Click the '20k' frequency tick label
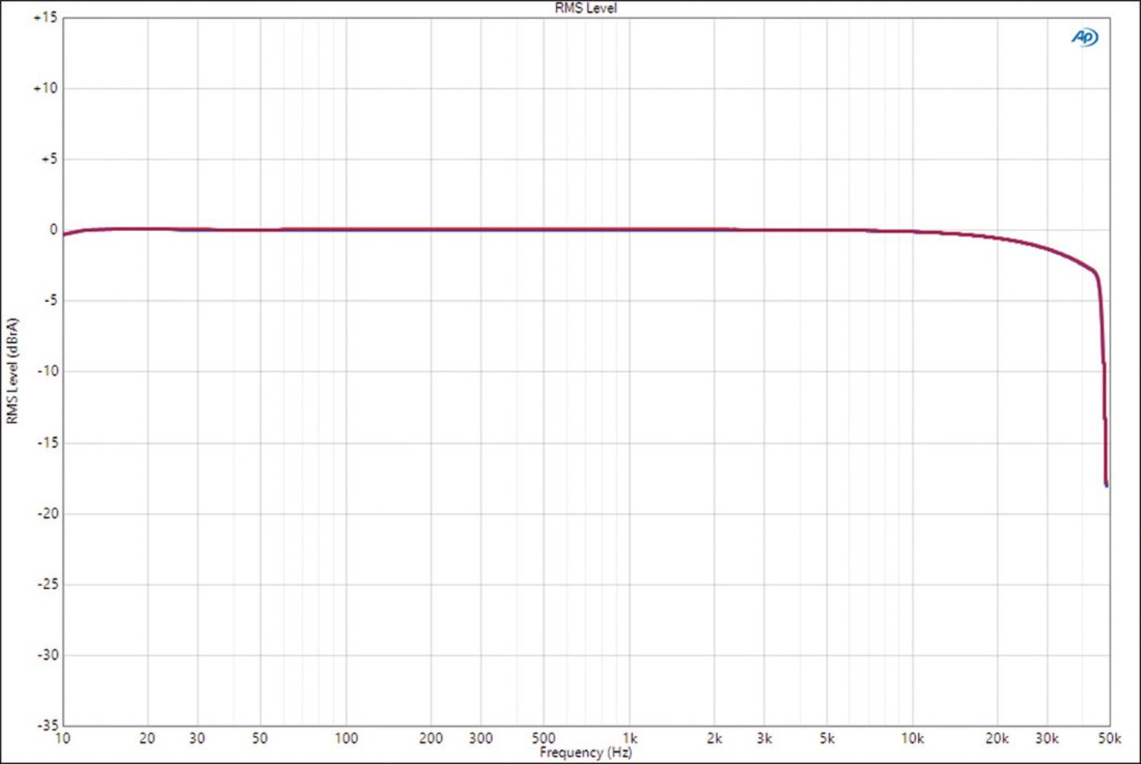1141x764 pixels. [x=997, y=738]
